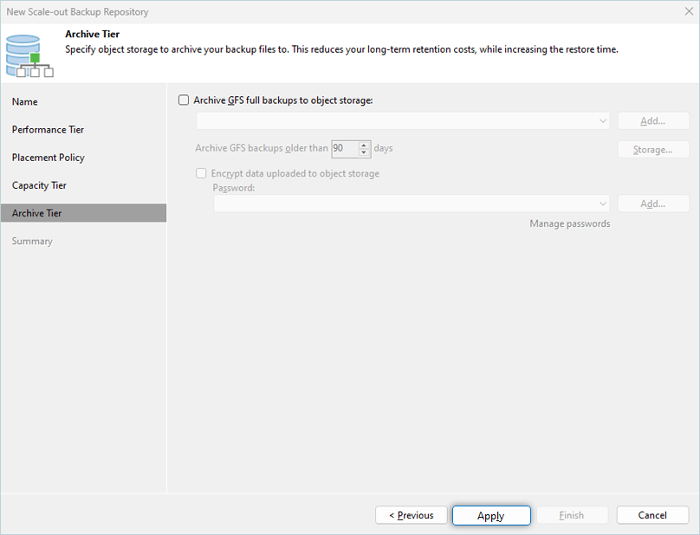Click the Storage... button

652,149
